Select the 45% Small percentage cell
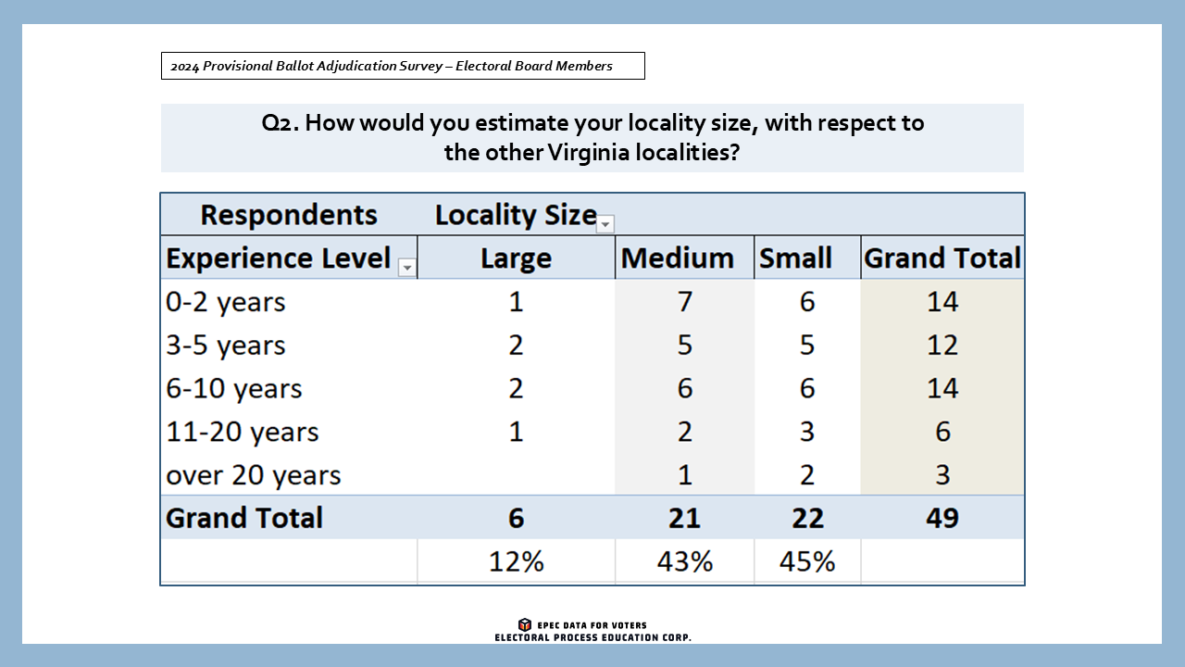1185x667 pixels. [x=807, y=561]
